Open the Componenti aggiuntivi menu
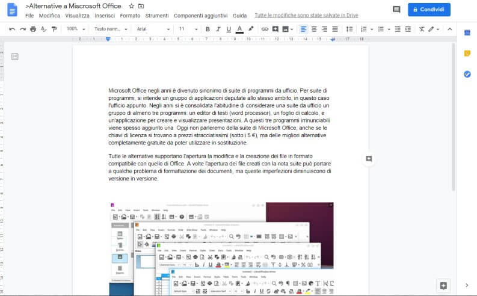 201,16
